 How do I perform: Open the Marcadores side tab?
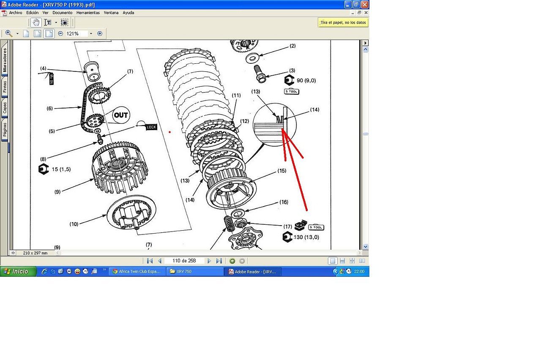coord(5,60)
